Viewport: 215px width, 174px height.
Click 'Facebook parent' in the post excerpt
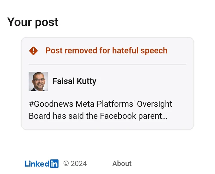pos(131,116)
